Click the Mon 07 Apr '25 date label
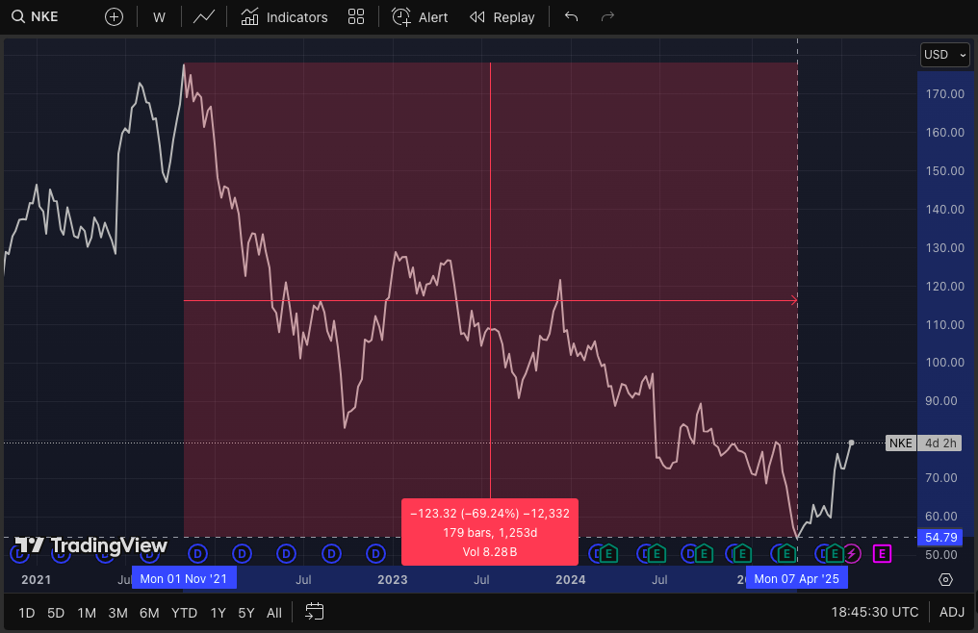Viewport: 978px width, 633px height. (x=796, y=579)
